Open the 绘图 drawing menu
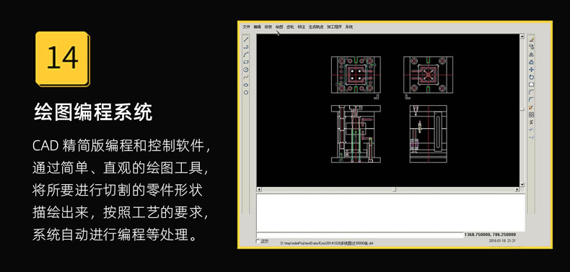Screen dimensions: 570x272 pyautogui.click(x=279, y=27)
